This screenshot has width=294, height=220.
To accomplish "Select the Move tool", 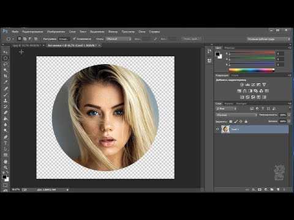I will pyautogui.click(x=6, y=52).
